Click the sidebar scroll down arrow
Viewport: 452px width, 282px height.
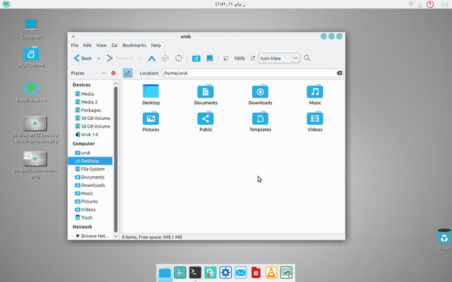point(116,237)
